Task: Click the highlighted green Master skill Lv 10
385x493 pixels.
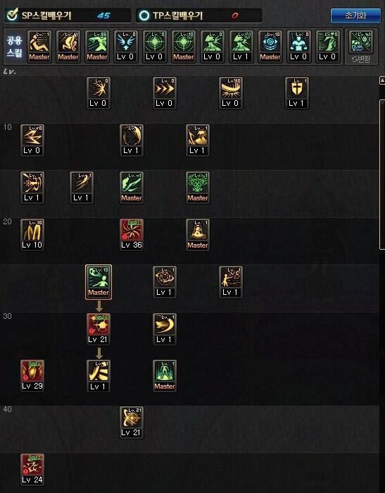Action: tap(99, 282)
